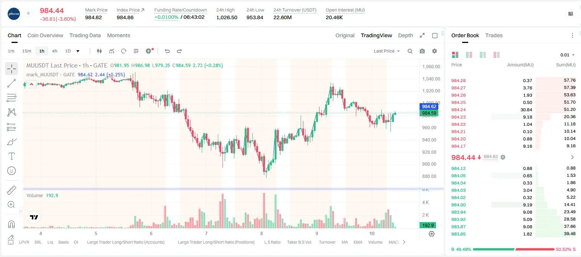Open the Last Price dropdown

coord(387,51)
